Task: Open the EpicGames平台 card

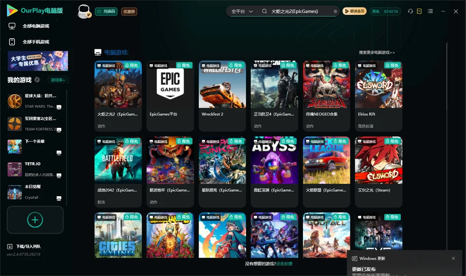Action: coord(170,96)
